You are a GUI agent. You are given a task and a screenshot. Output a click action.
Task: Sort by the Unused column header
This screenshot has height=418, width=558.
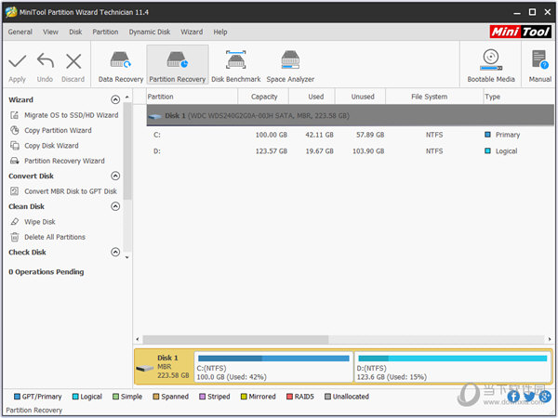click(363, 97)
